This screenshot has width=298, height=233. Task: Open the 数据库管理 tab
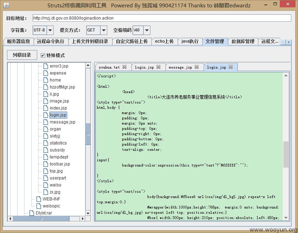click(243, 42)
